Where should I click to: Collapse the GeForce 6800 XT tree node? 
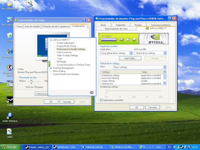[51, 40]
